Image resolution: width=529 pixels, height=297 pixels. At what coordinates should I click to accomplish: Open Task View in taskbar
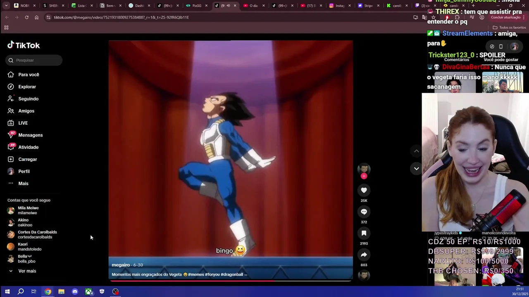(34, 292)
